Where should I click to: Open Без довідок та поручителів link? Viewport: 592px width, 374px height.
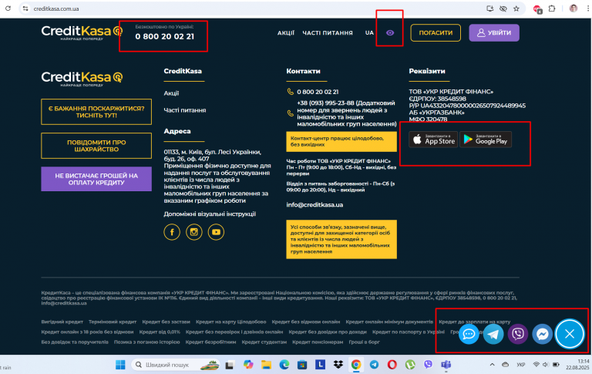click(75, 342)
